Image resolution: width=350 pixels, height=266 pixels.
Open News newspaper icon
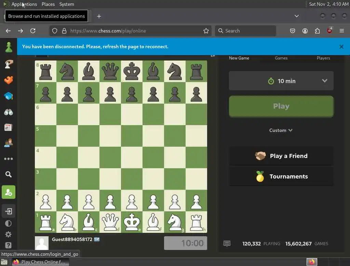(8, 127)
